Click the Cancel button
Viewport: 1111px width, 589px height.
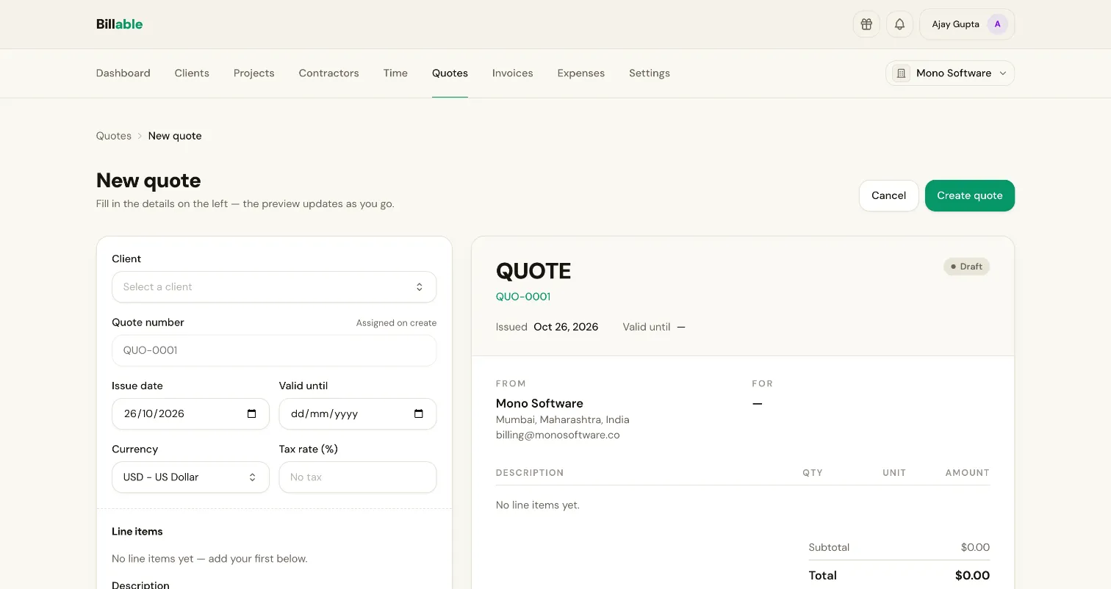889,195
